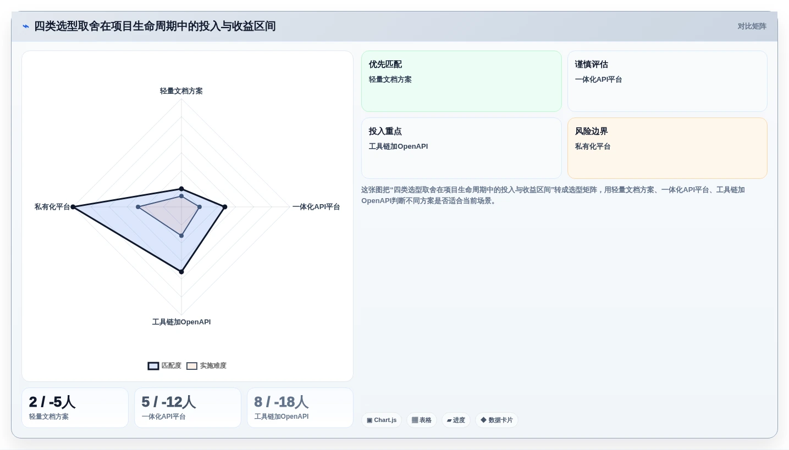Click the 私有化平台 radar axis label

52,207
